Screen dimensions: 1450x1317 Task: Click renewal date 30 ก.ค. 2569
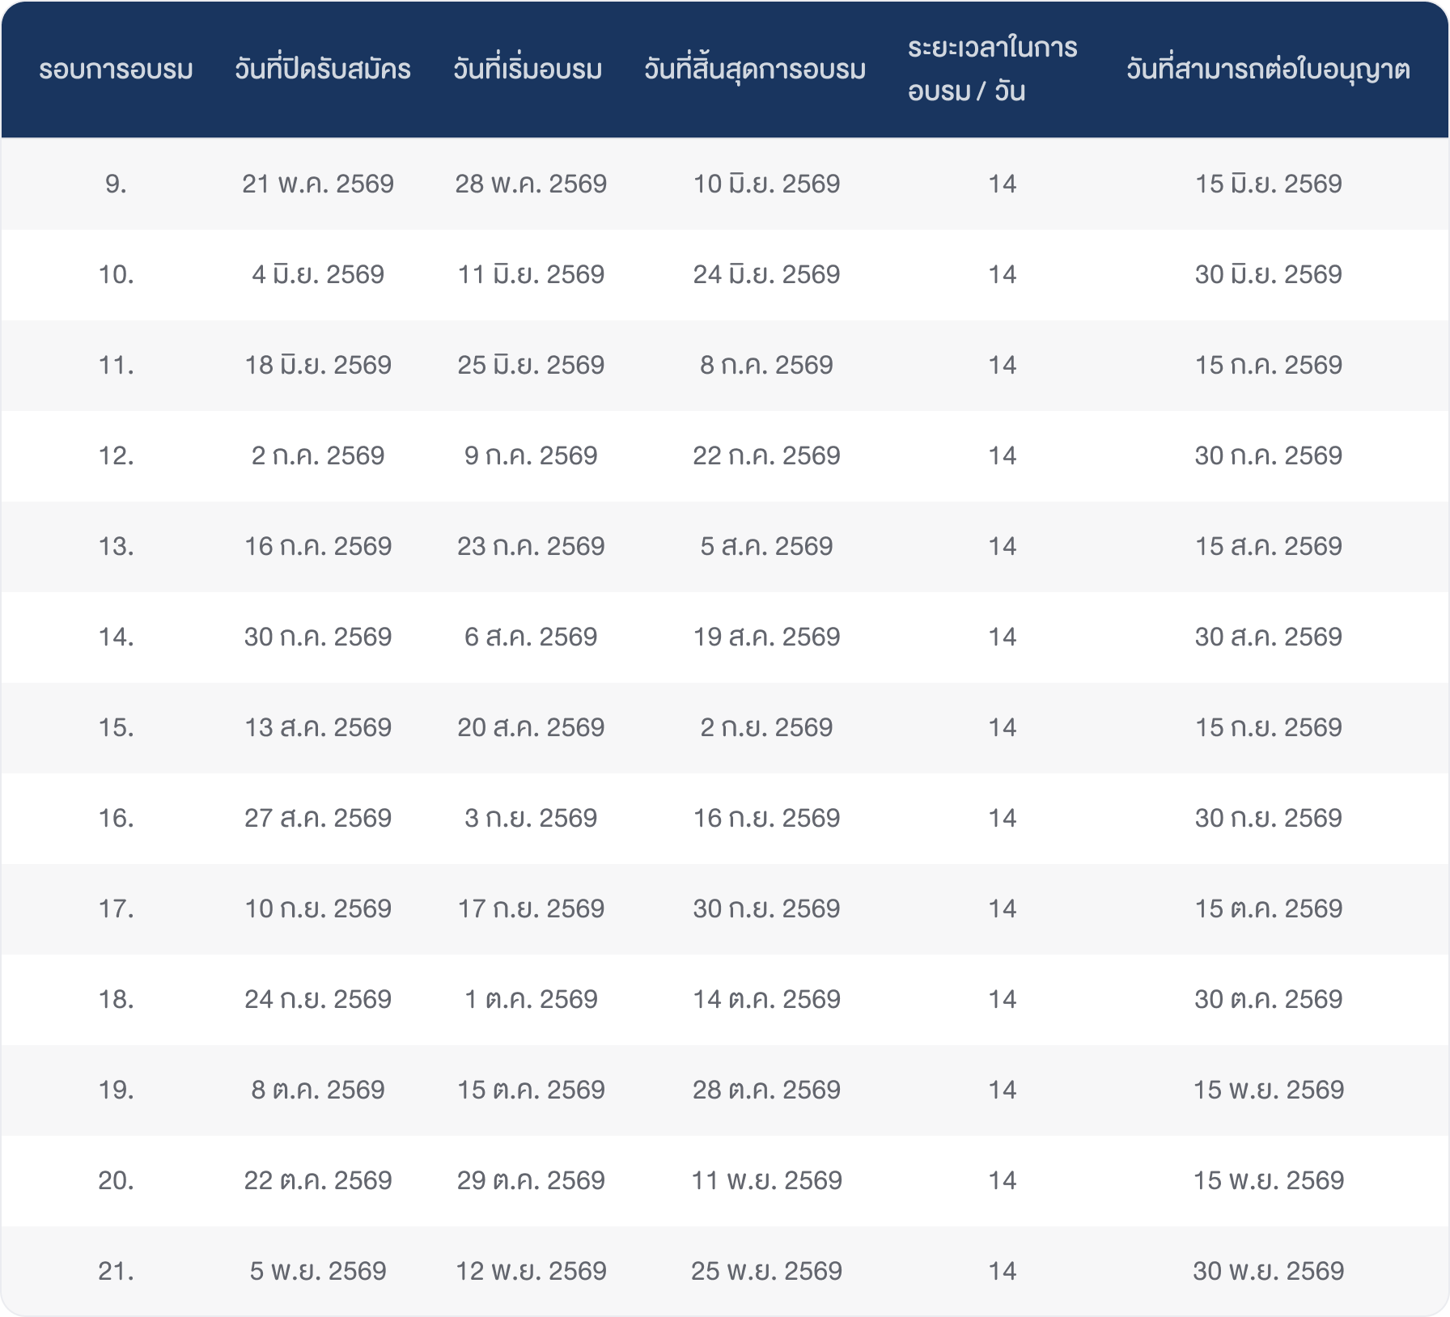pos(1268,456)
